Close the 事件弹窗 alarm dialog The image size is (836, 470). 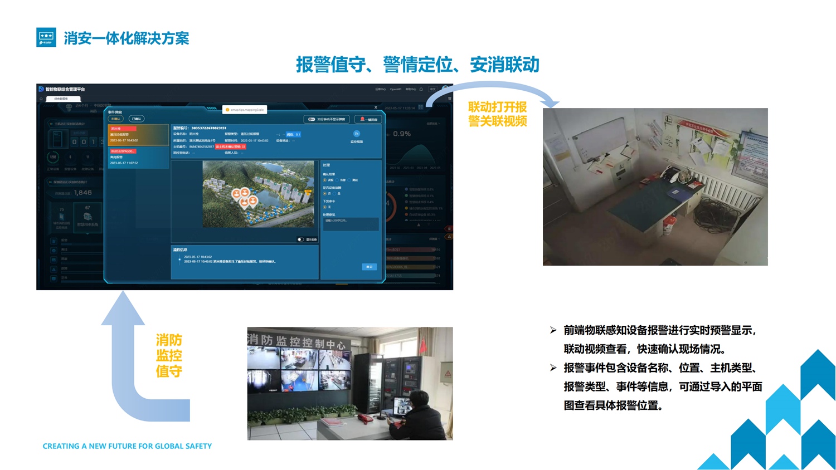tap(376, 107)
